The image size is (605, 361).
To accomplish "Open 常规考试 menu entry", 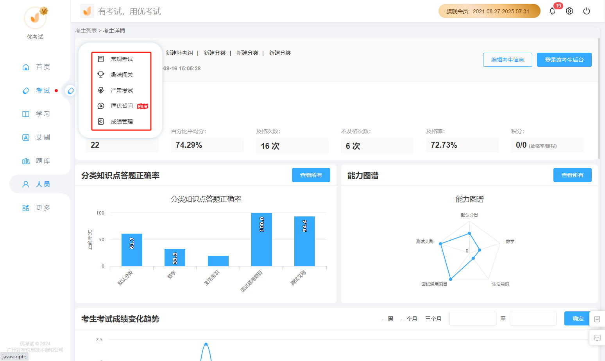I will [122, 59].
